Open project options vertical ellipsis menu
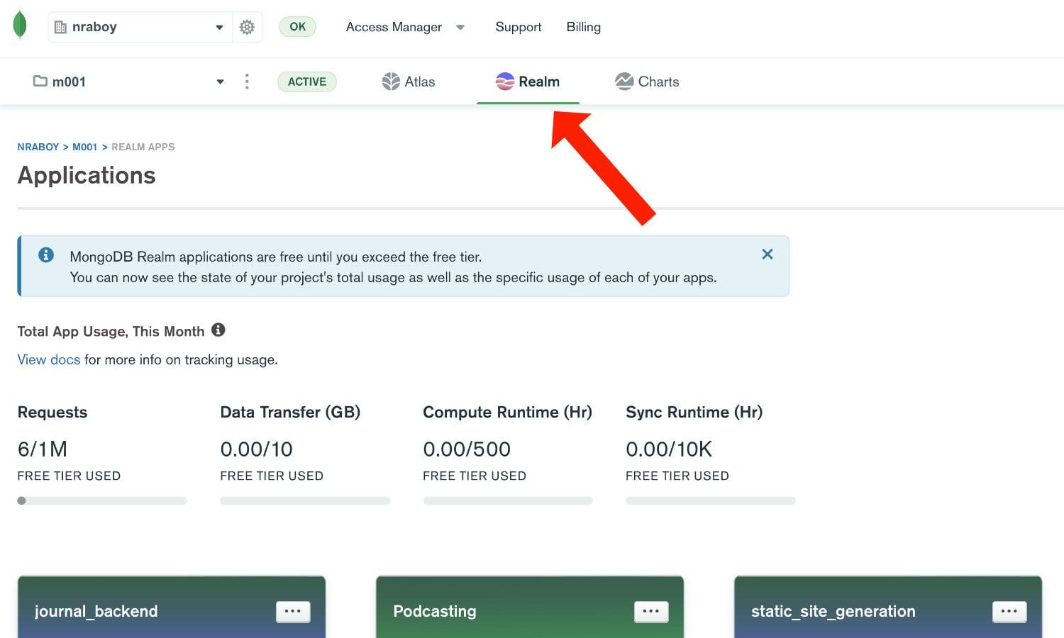This screenshot has width=1064, height=638. [247, 82]
